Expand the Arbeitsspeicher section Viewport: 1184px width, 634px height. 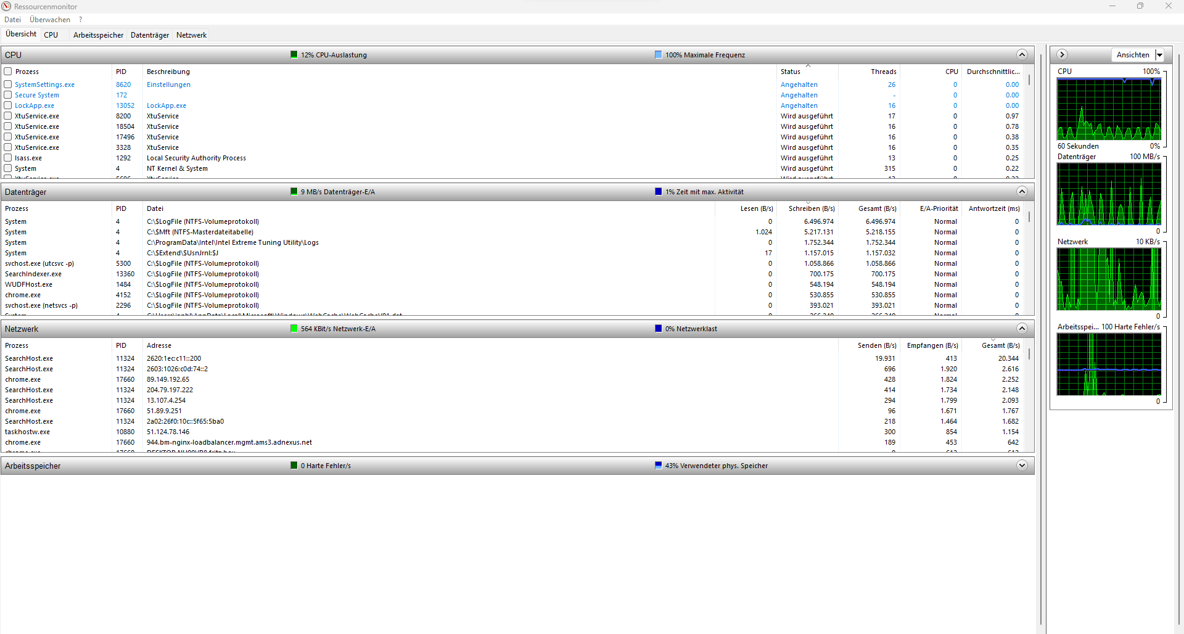click(x=1022, y=466)
